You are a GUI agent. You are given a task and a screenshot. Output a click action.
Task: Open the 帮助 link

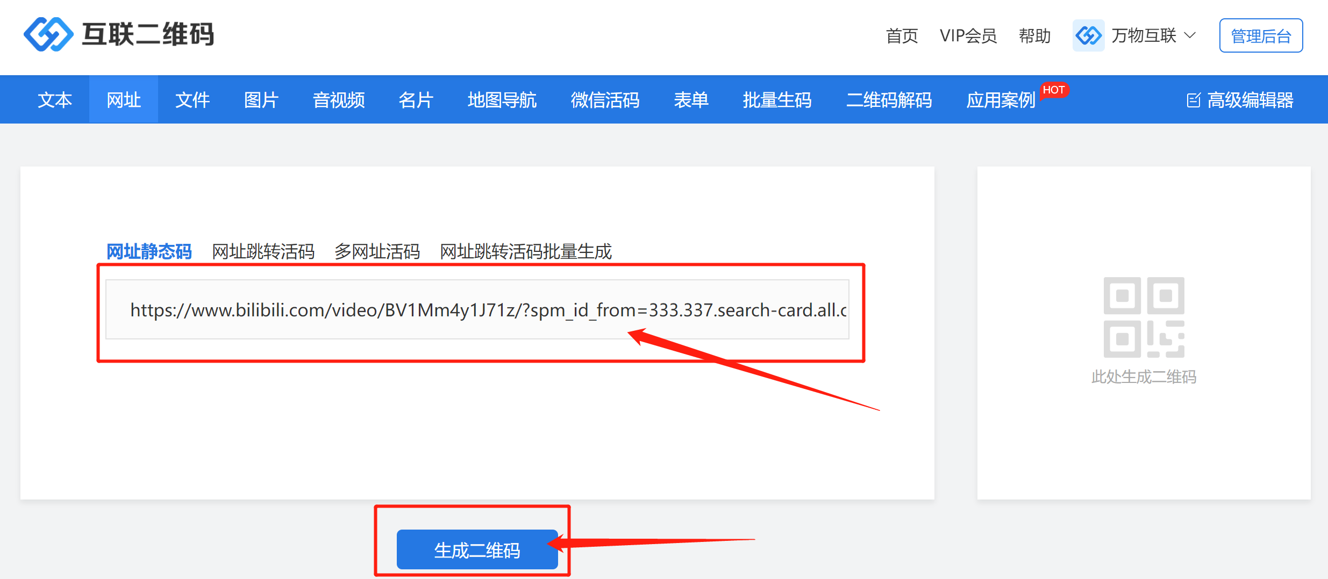[x=1035, y=36]
